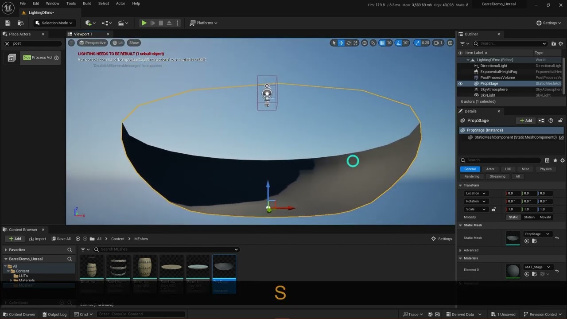
Task: Open the Blueprints toolbar dropdown
Action: [107, 23]
